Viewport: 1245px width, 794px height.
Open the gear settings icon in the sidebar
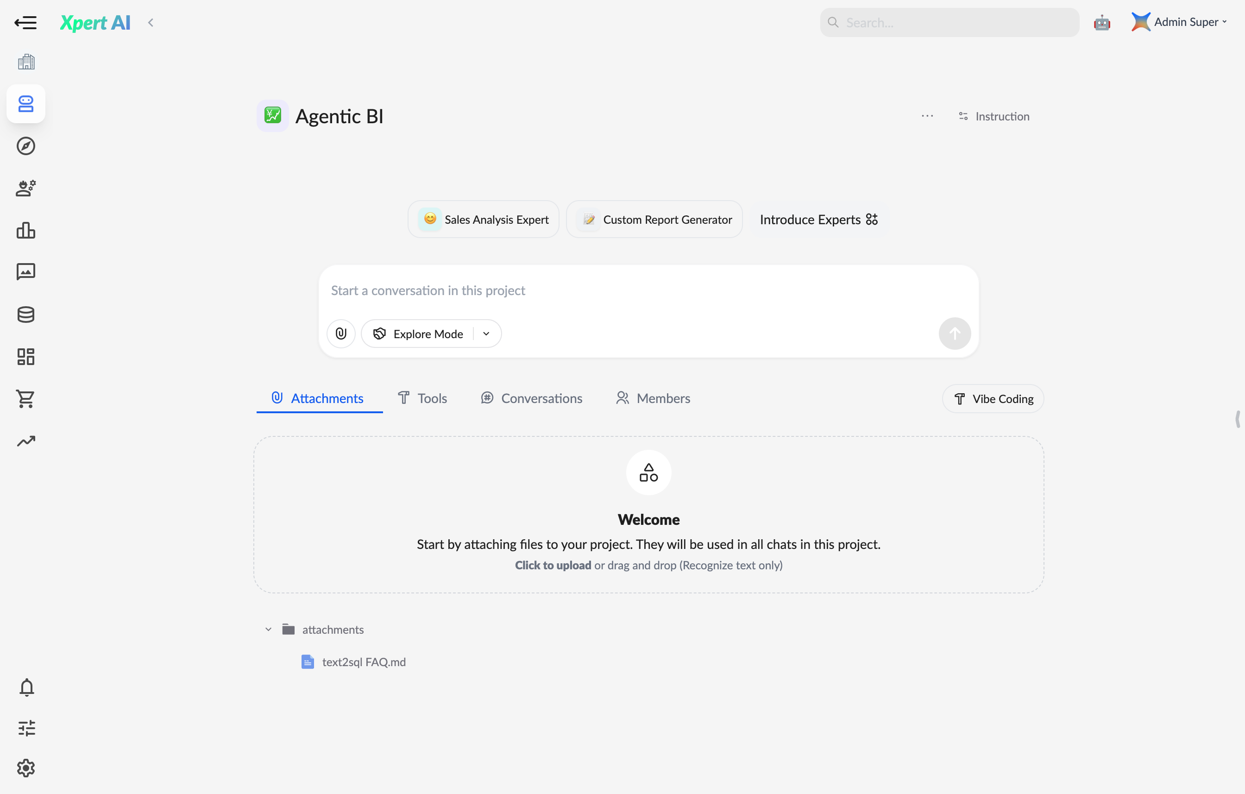click(26, 768)
